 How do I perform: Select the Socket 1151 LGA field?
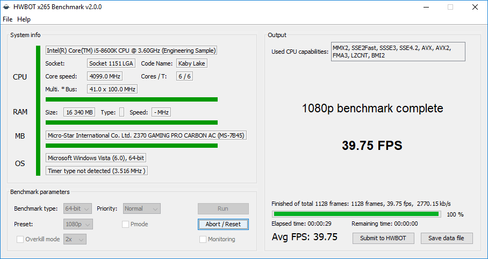point(111,63)
